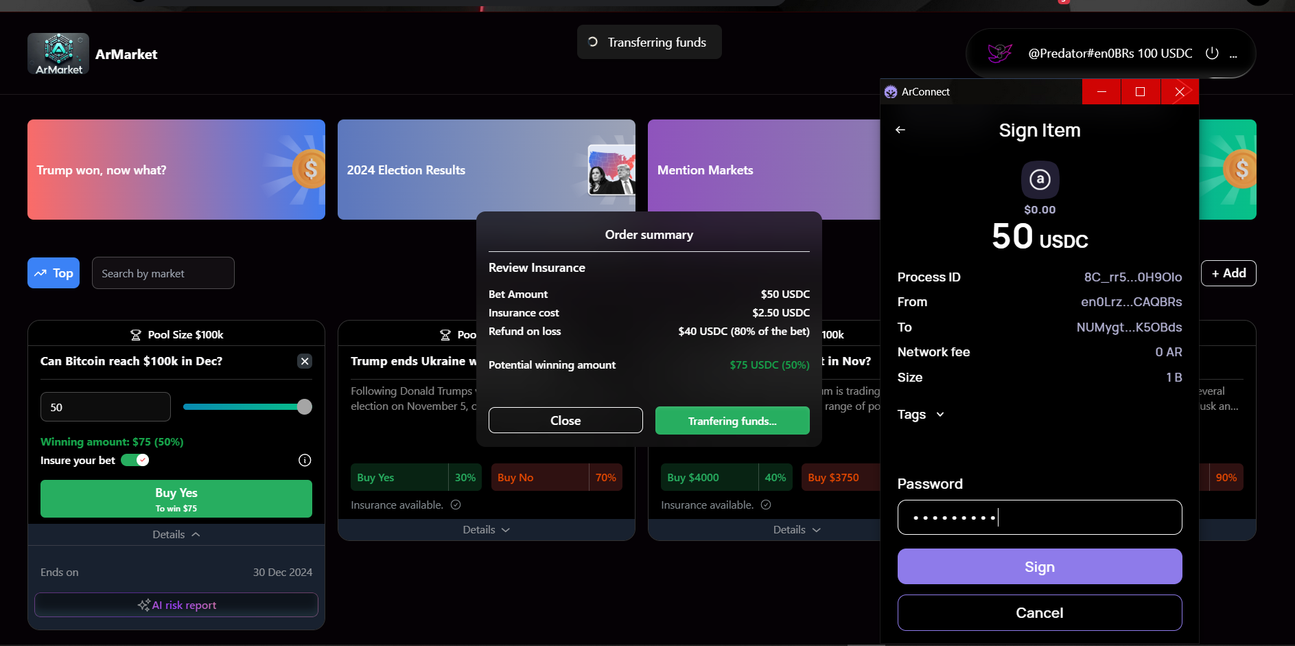Viewport: 1295px width, 646px height.
Task: Expand Details on the Buy $4000 card
Action: coord(796,530)
